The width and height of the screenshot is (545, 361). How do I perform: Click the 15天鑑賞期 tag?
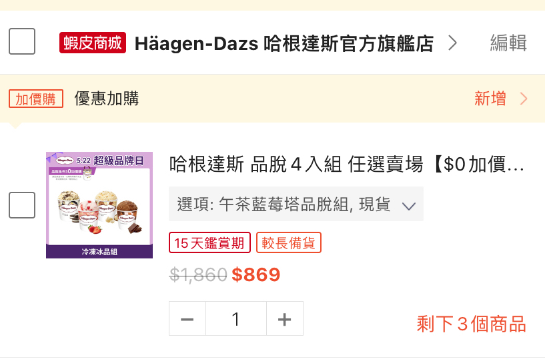[209, 242]
